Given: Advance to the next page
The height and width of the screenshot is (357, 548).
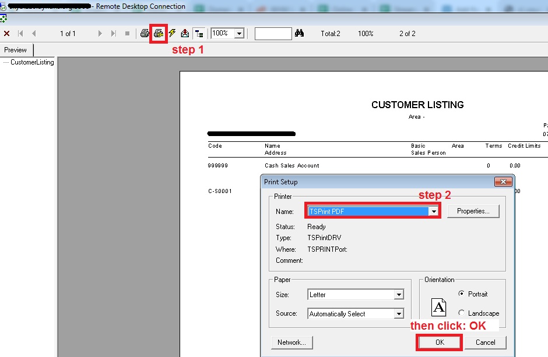Looking at the screenshot, I should click(100, 34).
